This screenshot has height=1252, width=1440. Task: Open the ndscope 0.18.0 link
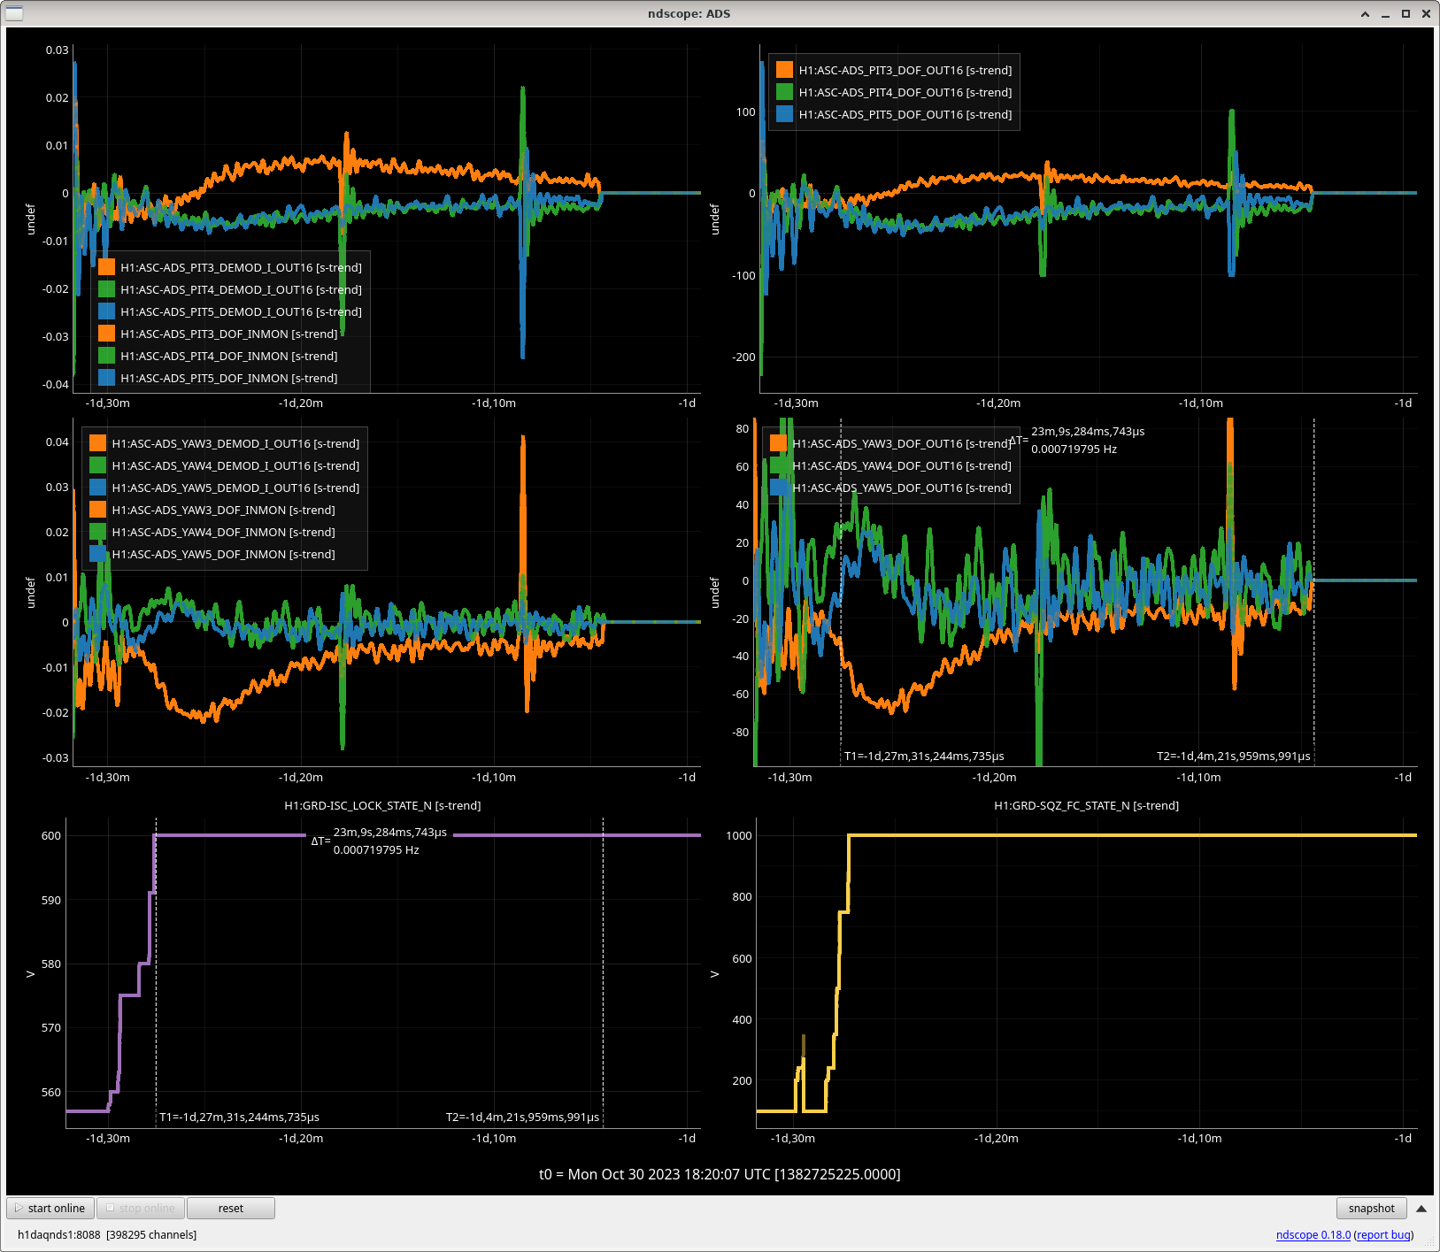coord(1313,1234)
